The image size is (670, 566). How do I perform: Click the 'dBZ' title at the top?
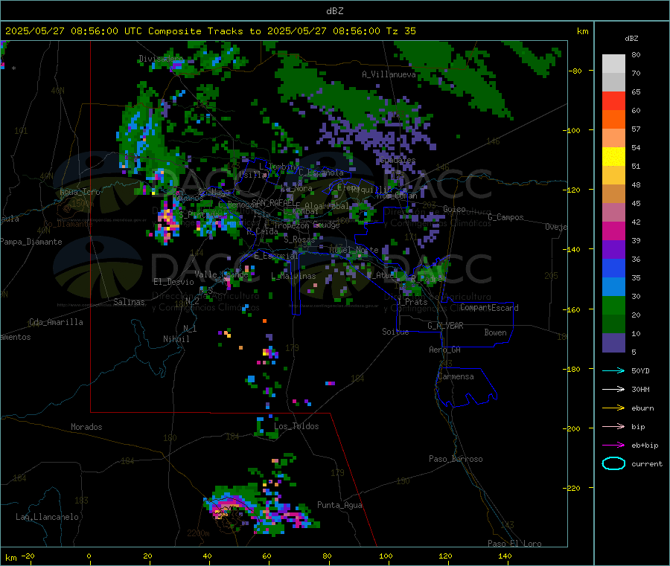click(x=334, y=11)
